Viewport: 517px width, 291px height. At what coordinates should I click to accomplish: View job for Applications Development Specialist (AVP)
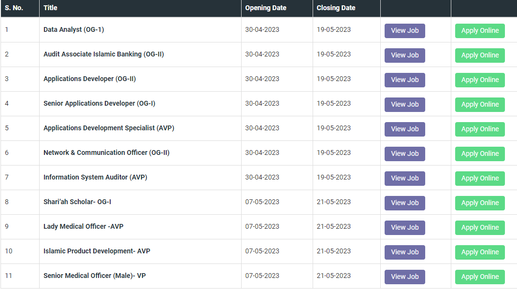404,129
